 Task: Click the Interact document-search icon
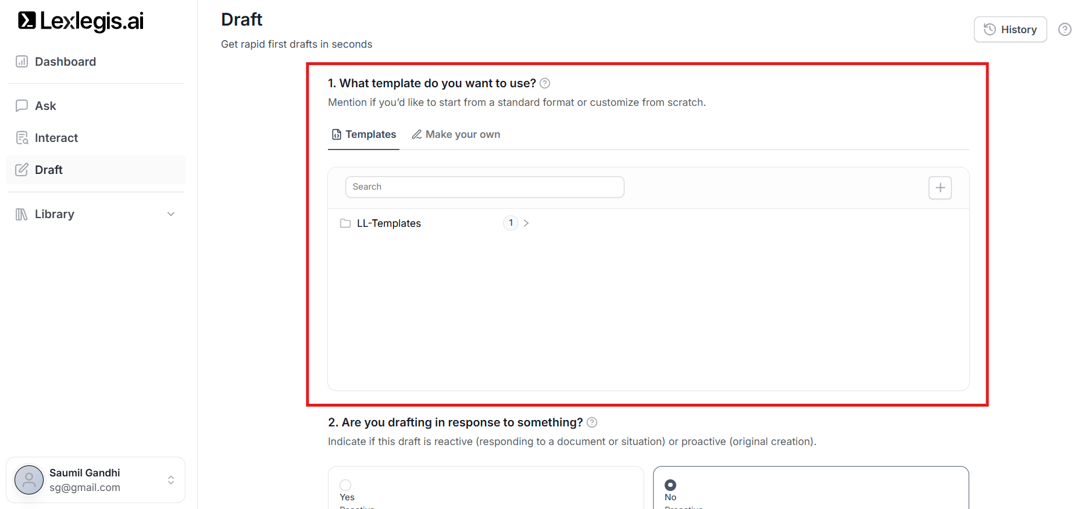22,138
